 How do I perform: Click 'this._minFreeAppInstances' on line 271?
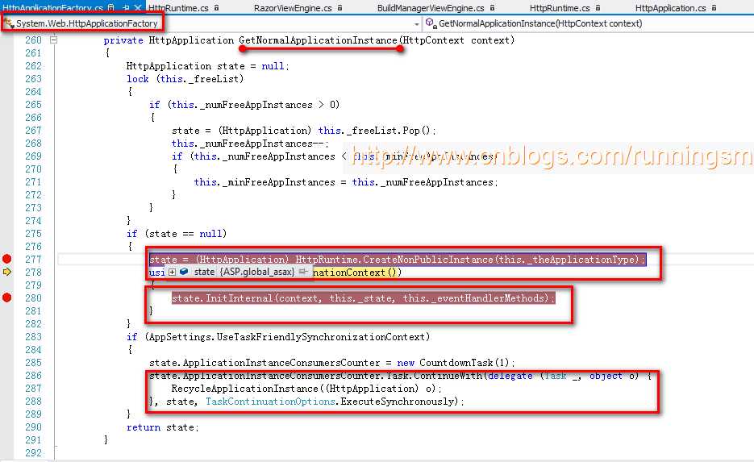point(265,182)
